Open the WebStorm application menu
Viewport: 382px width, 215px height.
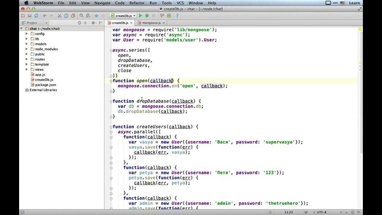43,3
